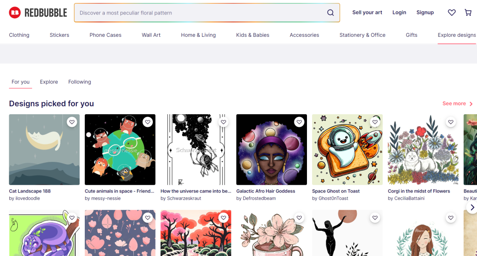Click the search magnifier icon
Image resolution: width=477 pixels, height=256 pixels.
[x=330, y=13]
